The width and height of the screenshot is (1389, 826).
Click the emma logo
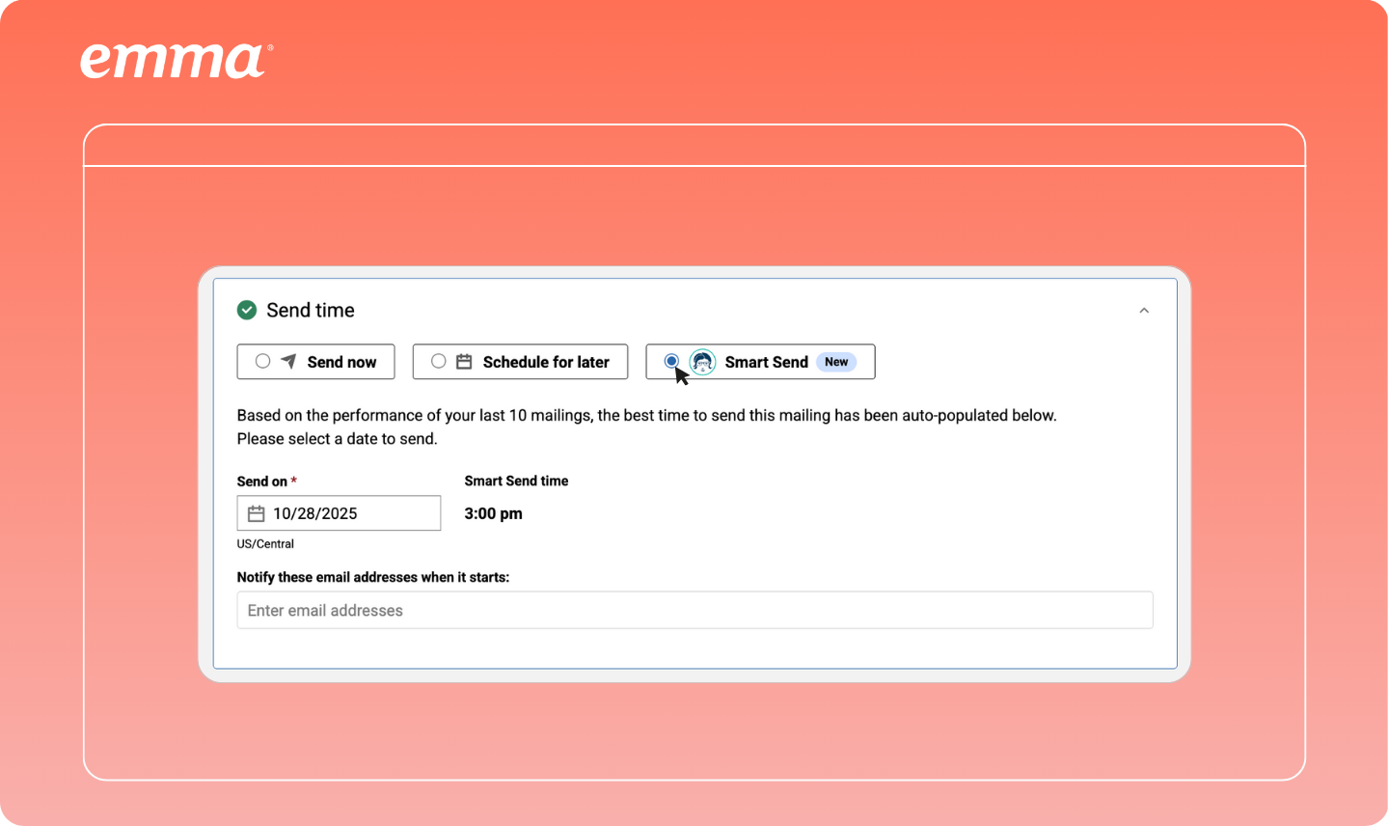(x=175, y=61)
